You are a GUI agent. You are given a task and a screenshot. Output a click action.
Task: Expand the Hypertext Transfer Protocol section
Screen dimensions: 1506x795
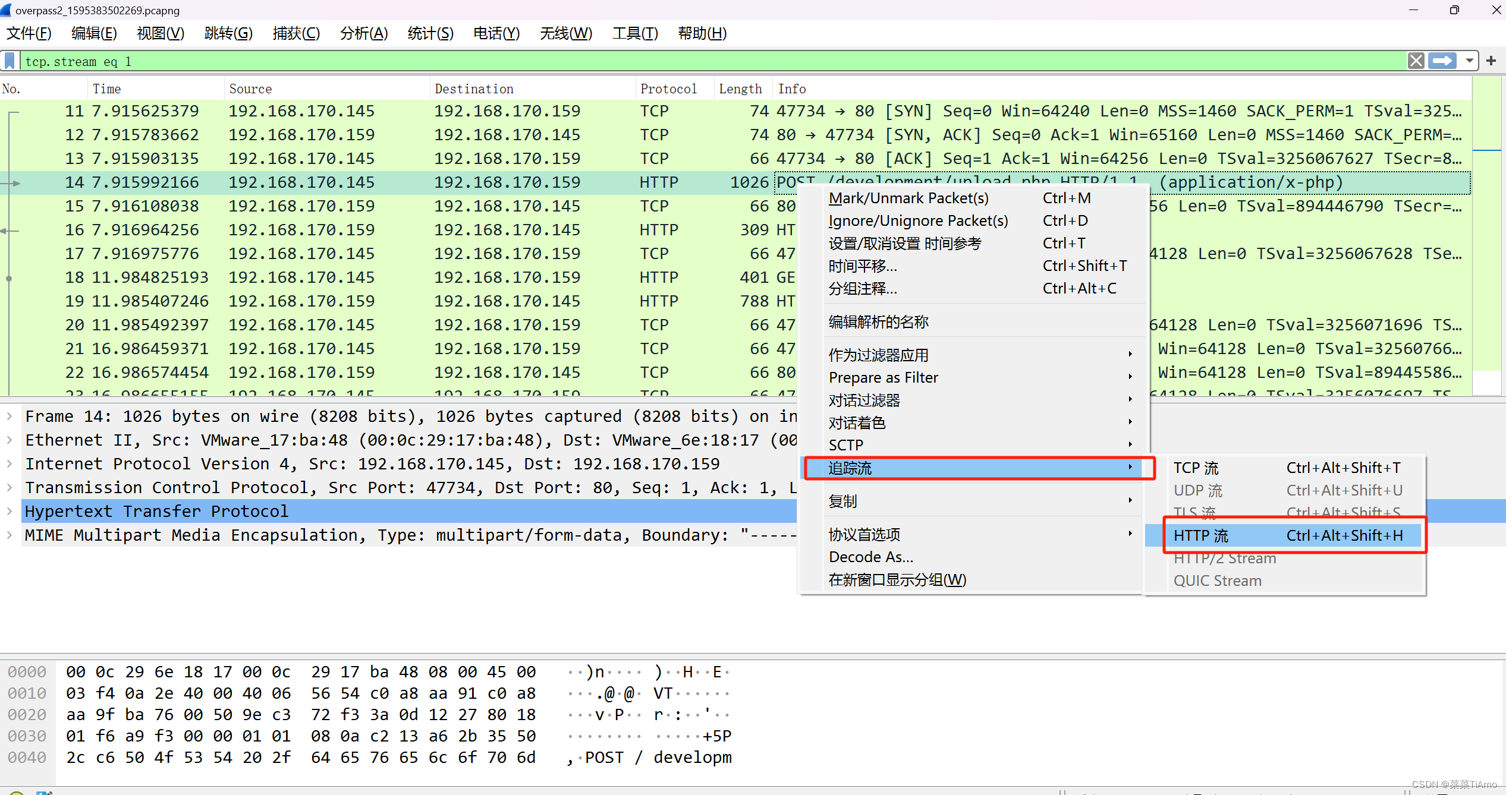10,512
